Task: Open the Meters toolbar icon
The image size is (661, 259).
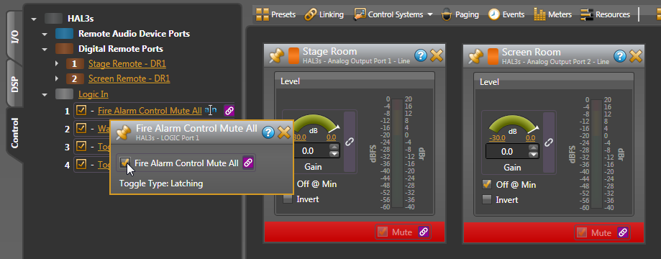Action: 539,14
